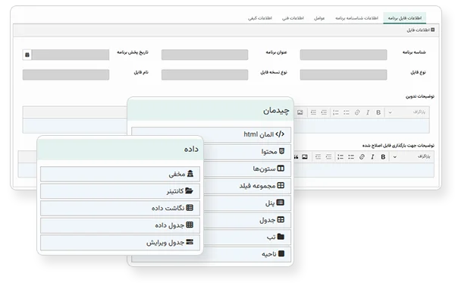This screenshot has height=302, width=455.
Task: Click the چیدمان panel header
Action: (x=210, y=110)
